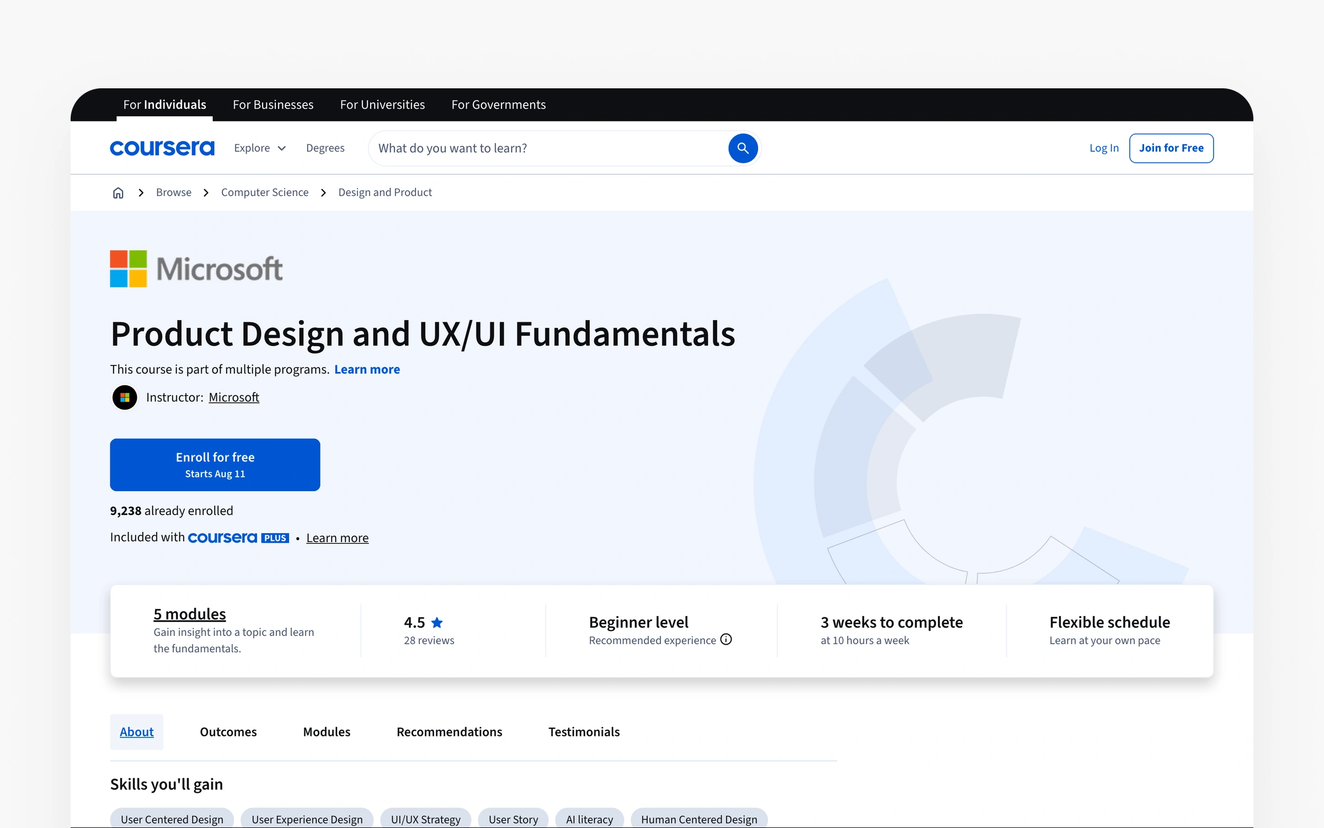The height and width of the screenshot is (828, 1324).
Task: Click the UI/UX Strategy skill tag
Action: pyautogui.click(x=426, y=819)
